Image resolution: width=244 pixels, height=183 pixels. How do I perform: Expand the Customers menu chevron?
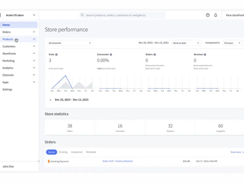click(34, 46)
